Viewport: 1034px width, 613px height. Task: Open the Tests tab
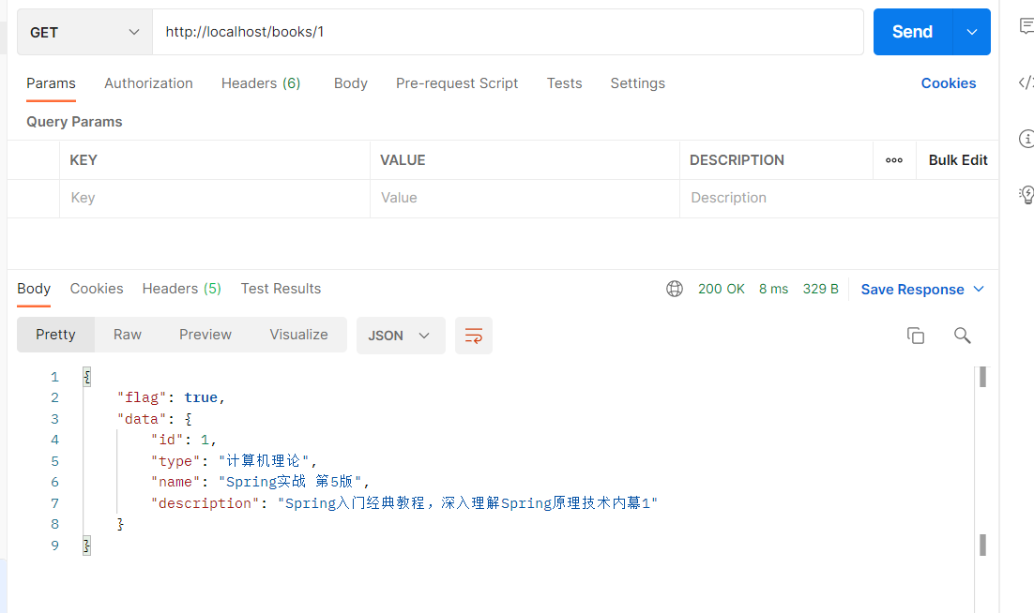tap(564, 83)
